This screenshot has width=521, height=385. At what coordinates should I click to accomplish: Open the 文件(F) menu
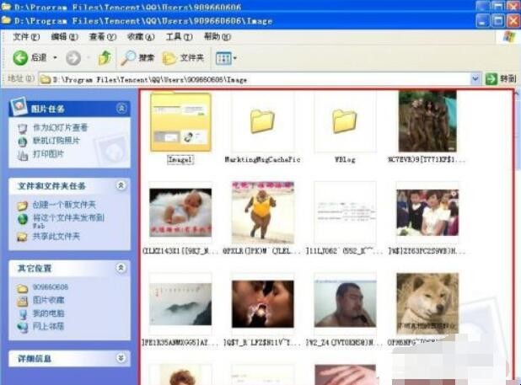26,36
